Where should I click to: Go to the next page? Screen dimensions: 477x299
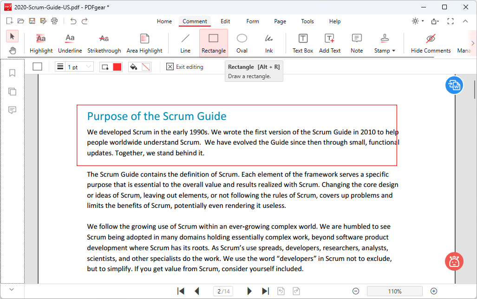tap(249, 291)
